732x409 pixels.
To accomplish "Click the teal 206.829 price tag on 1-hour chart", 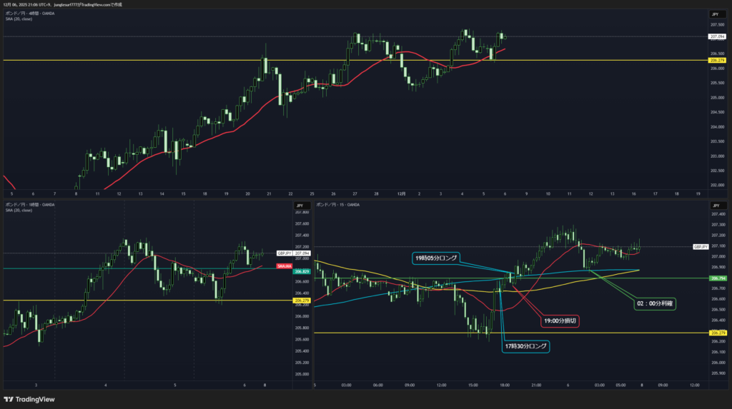I will pyautogui.click(x=302, y=272).
